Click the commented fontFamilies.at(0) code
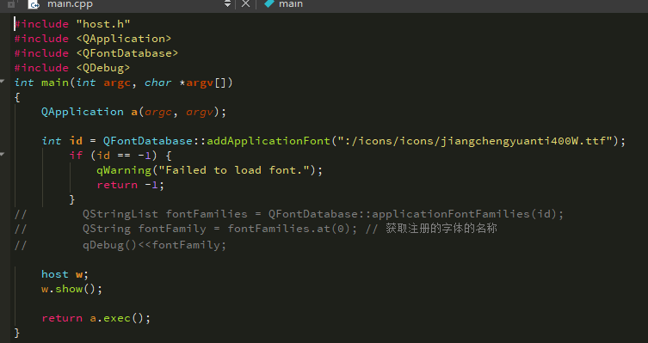 coord(293,229)
